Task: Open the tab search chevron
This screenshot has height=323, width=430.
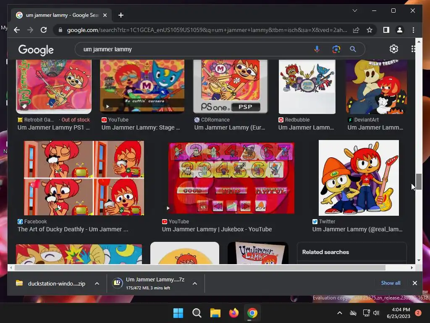Action: pyautogui.click(x=354, y=11)
